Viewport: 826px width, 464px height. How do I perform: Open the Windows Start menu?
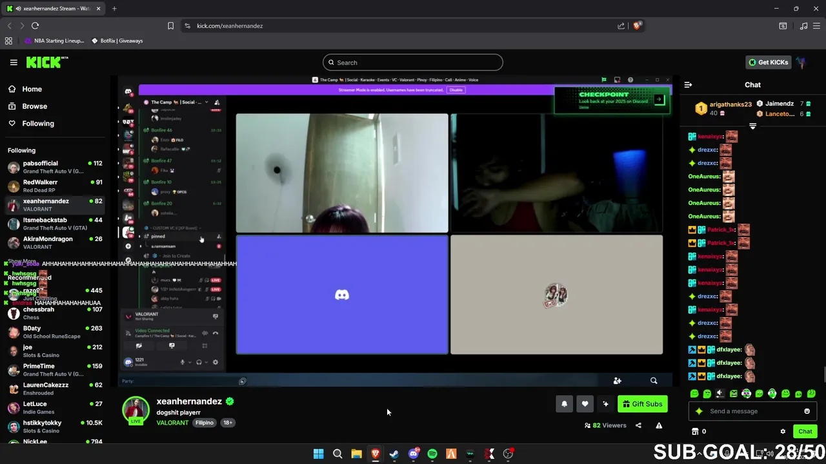click(318, 454)
